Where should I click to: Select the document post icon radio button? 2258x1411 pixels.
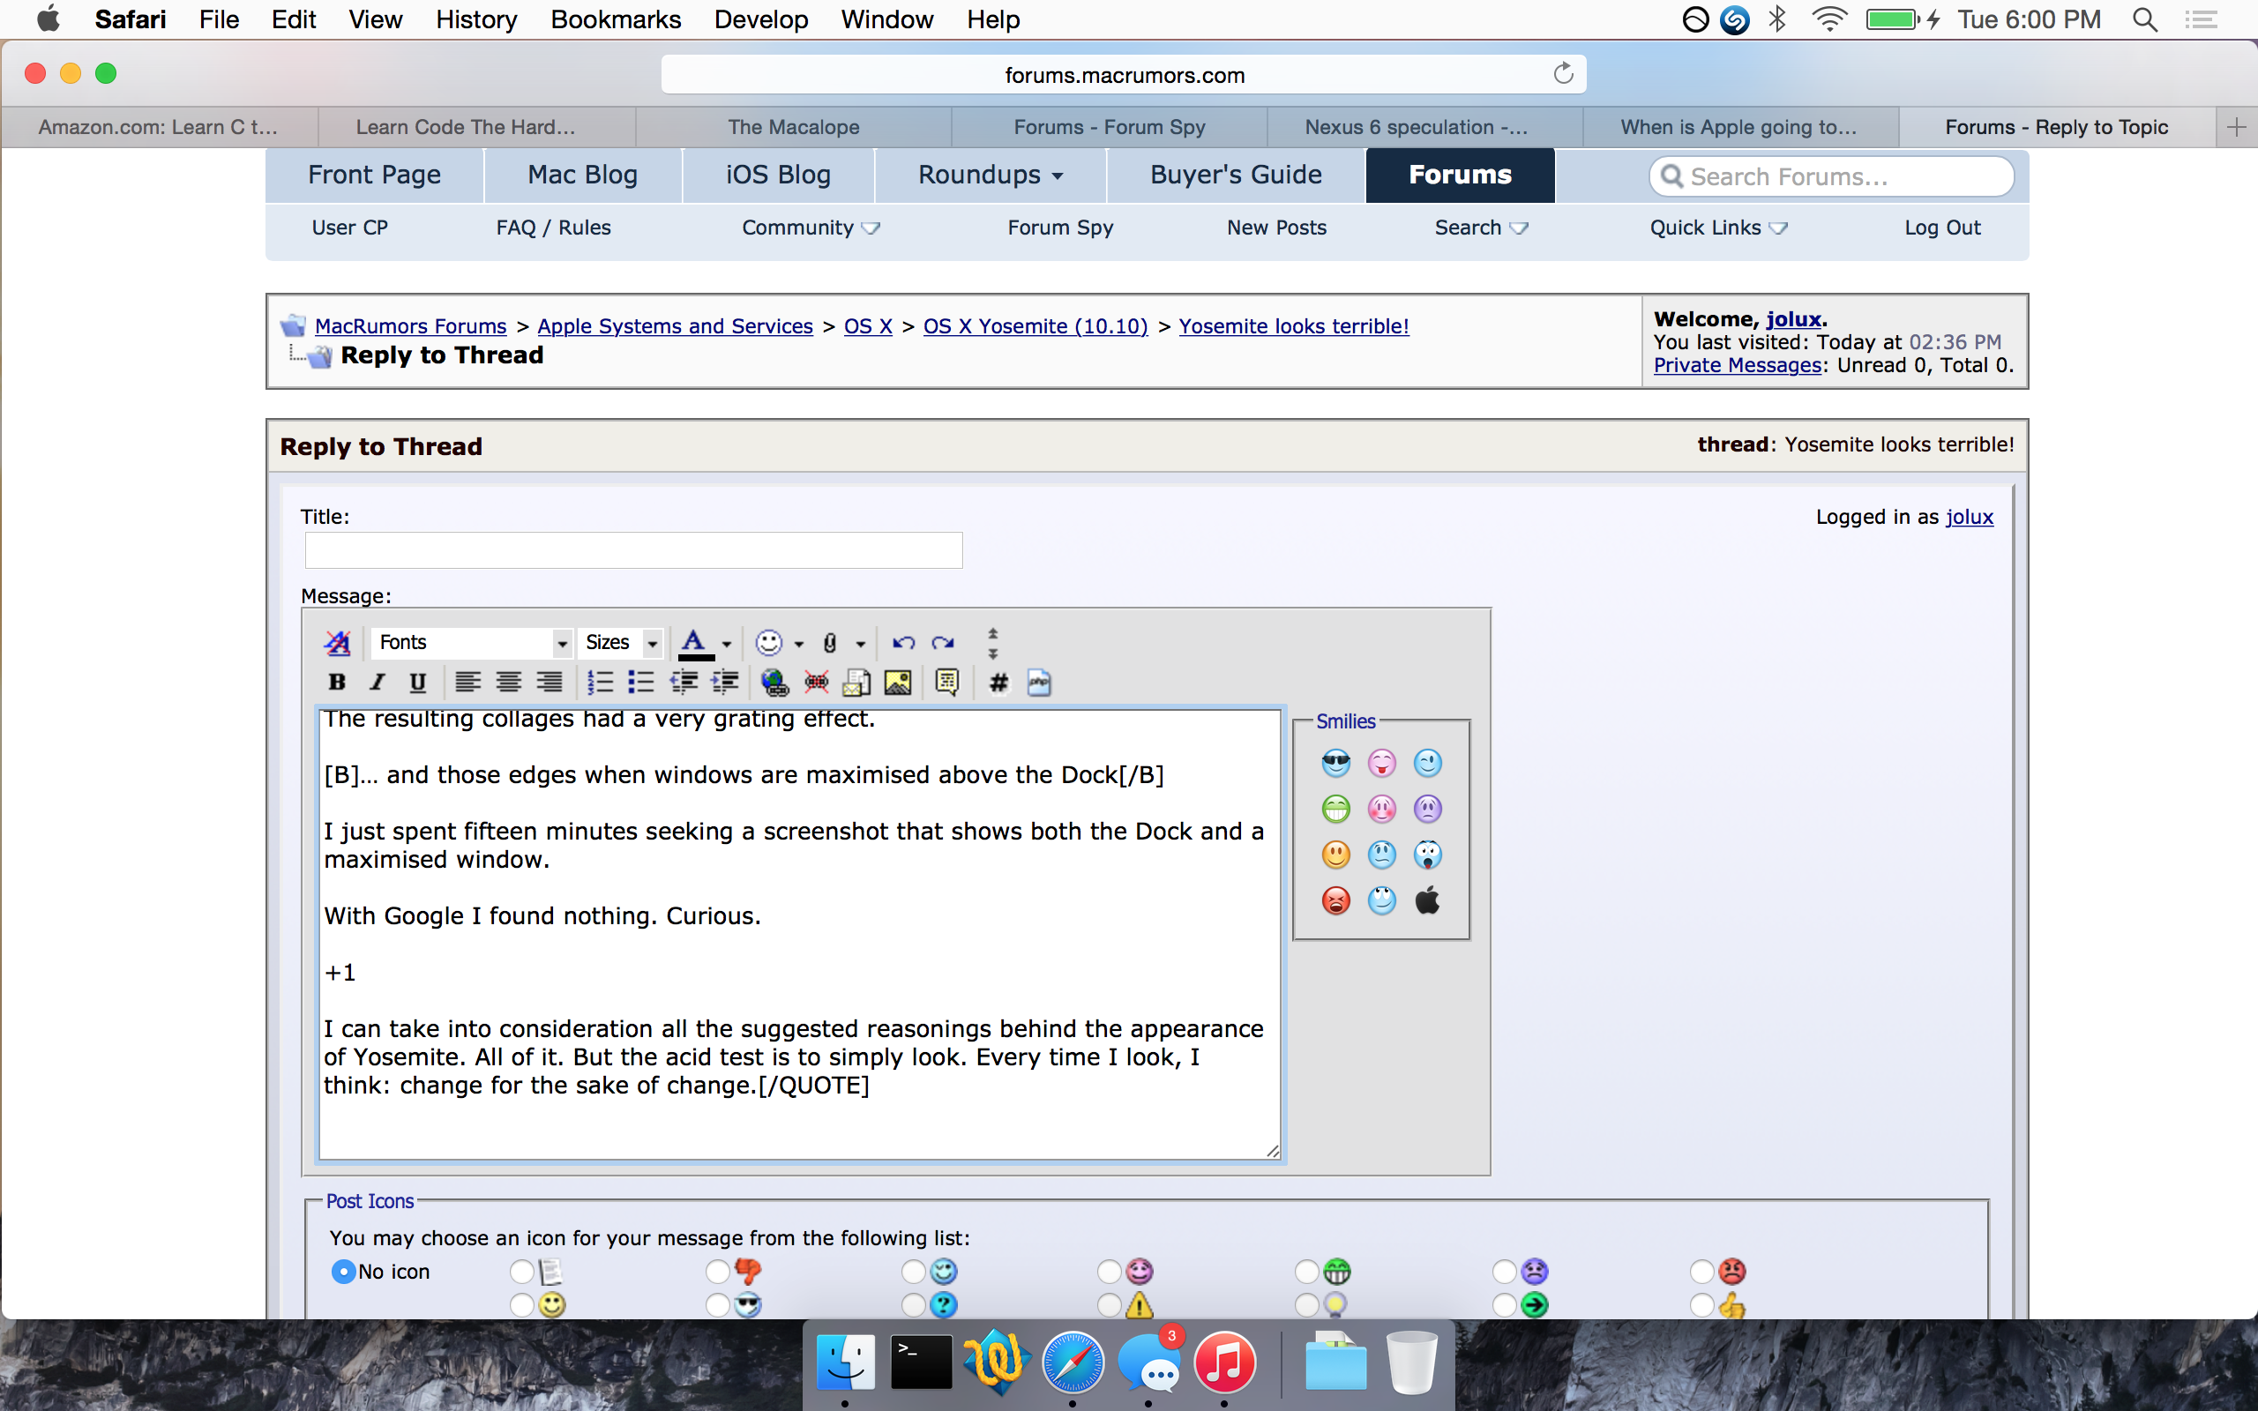521,1271
